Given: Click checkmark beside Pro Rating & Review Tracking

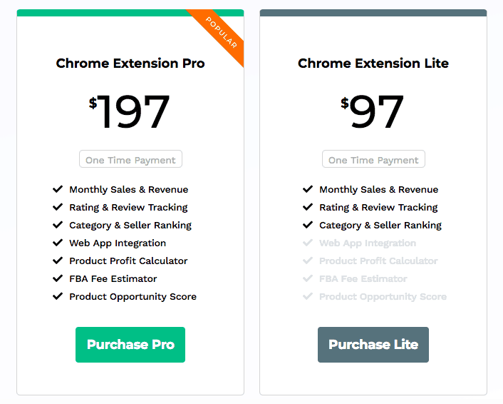Looking at the screenshot, I should point(58,207).
